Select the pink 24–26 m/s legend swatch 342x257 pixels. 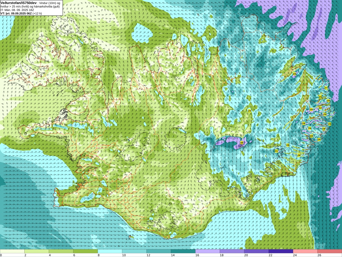[x=305, y=251]
